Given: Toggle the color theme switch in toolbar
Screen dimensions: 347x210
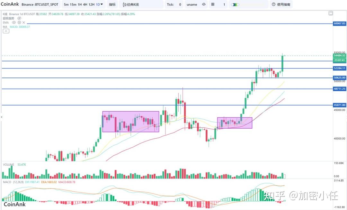Looking at the screenshot, I should click(235, 5).
